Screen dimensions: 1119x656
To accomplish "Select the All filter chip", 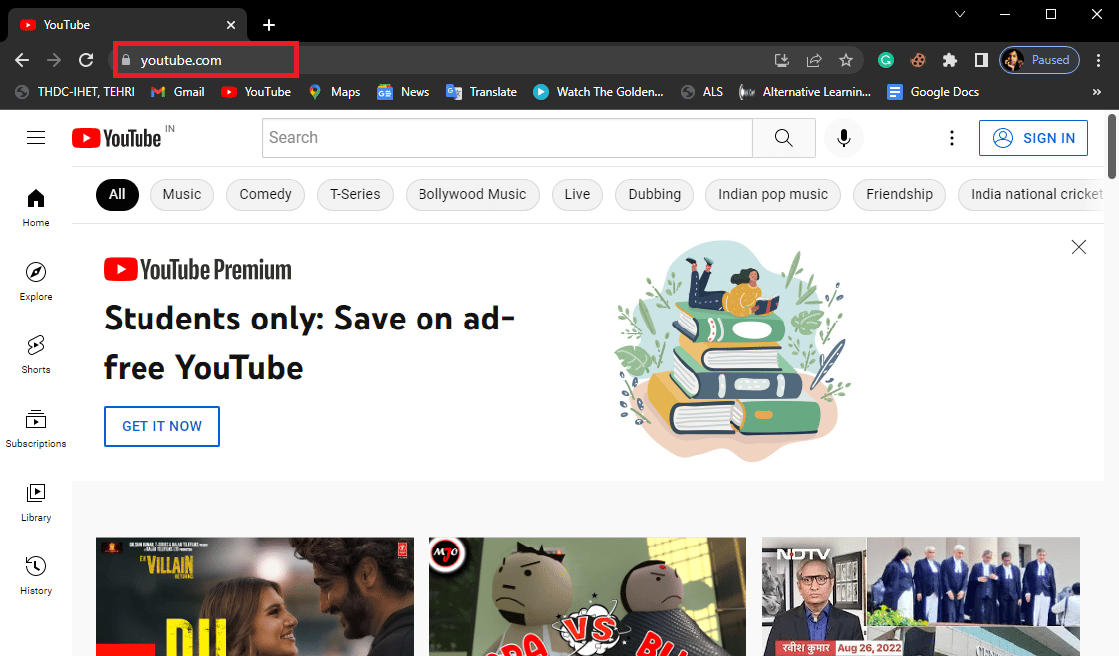I will 117,195.
